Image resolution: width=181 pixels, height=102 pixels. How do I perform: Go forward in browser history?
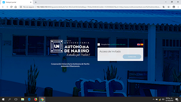coord(7,7)
